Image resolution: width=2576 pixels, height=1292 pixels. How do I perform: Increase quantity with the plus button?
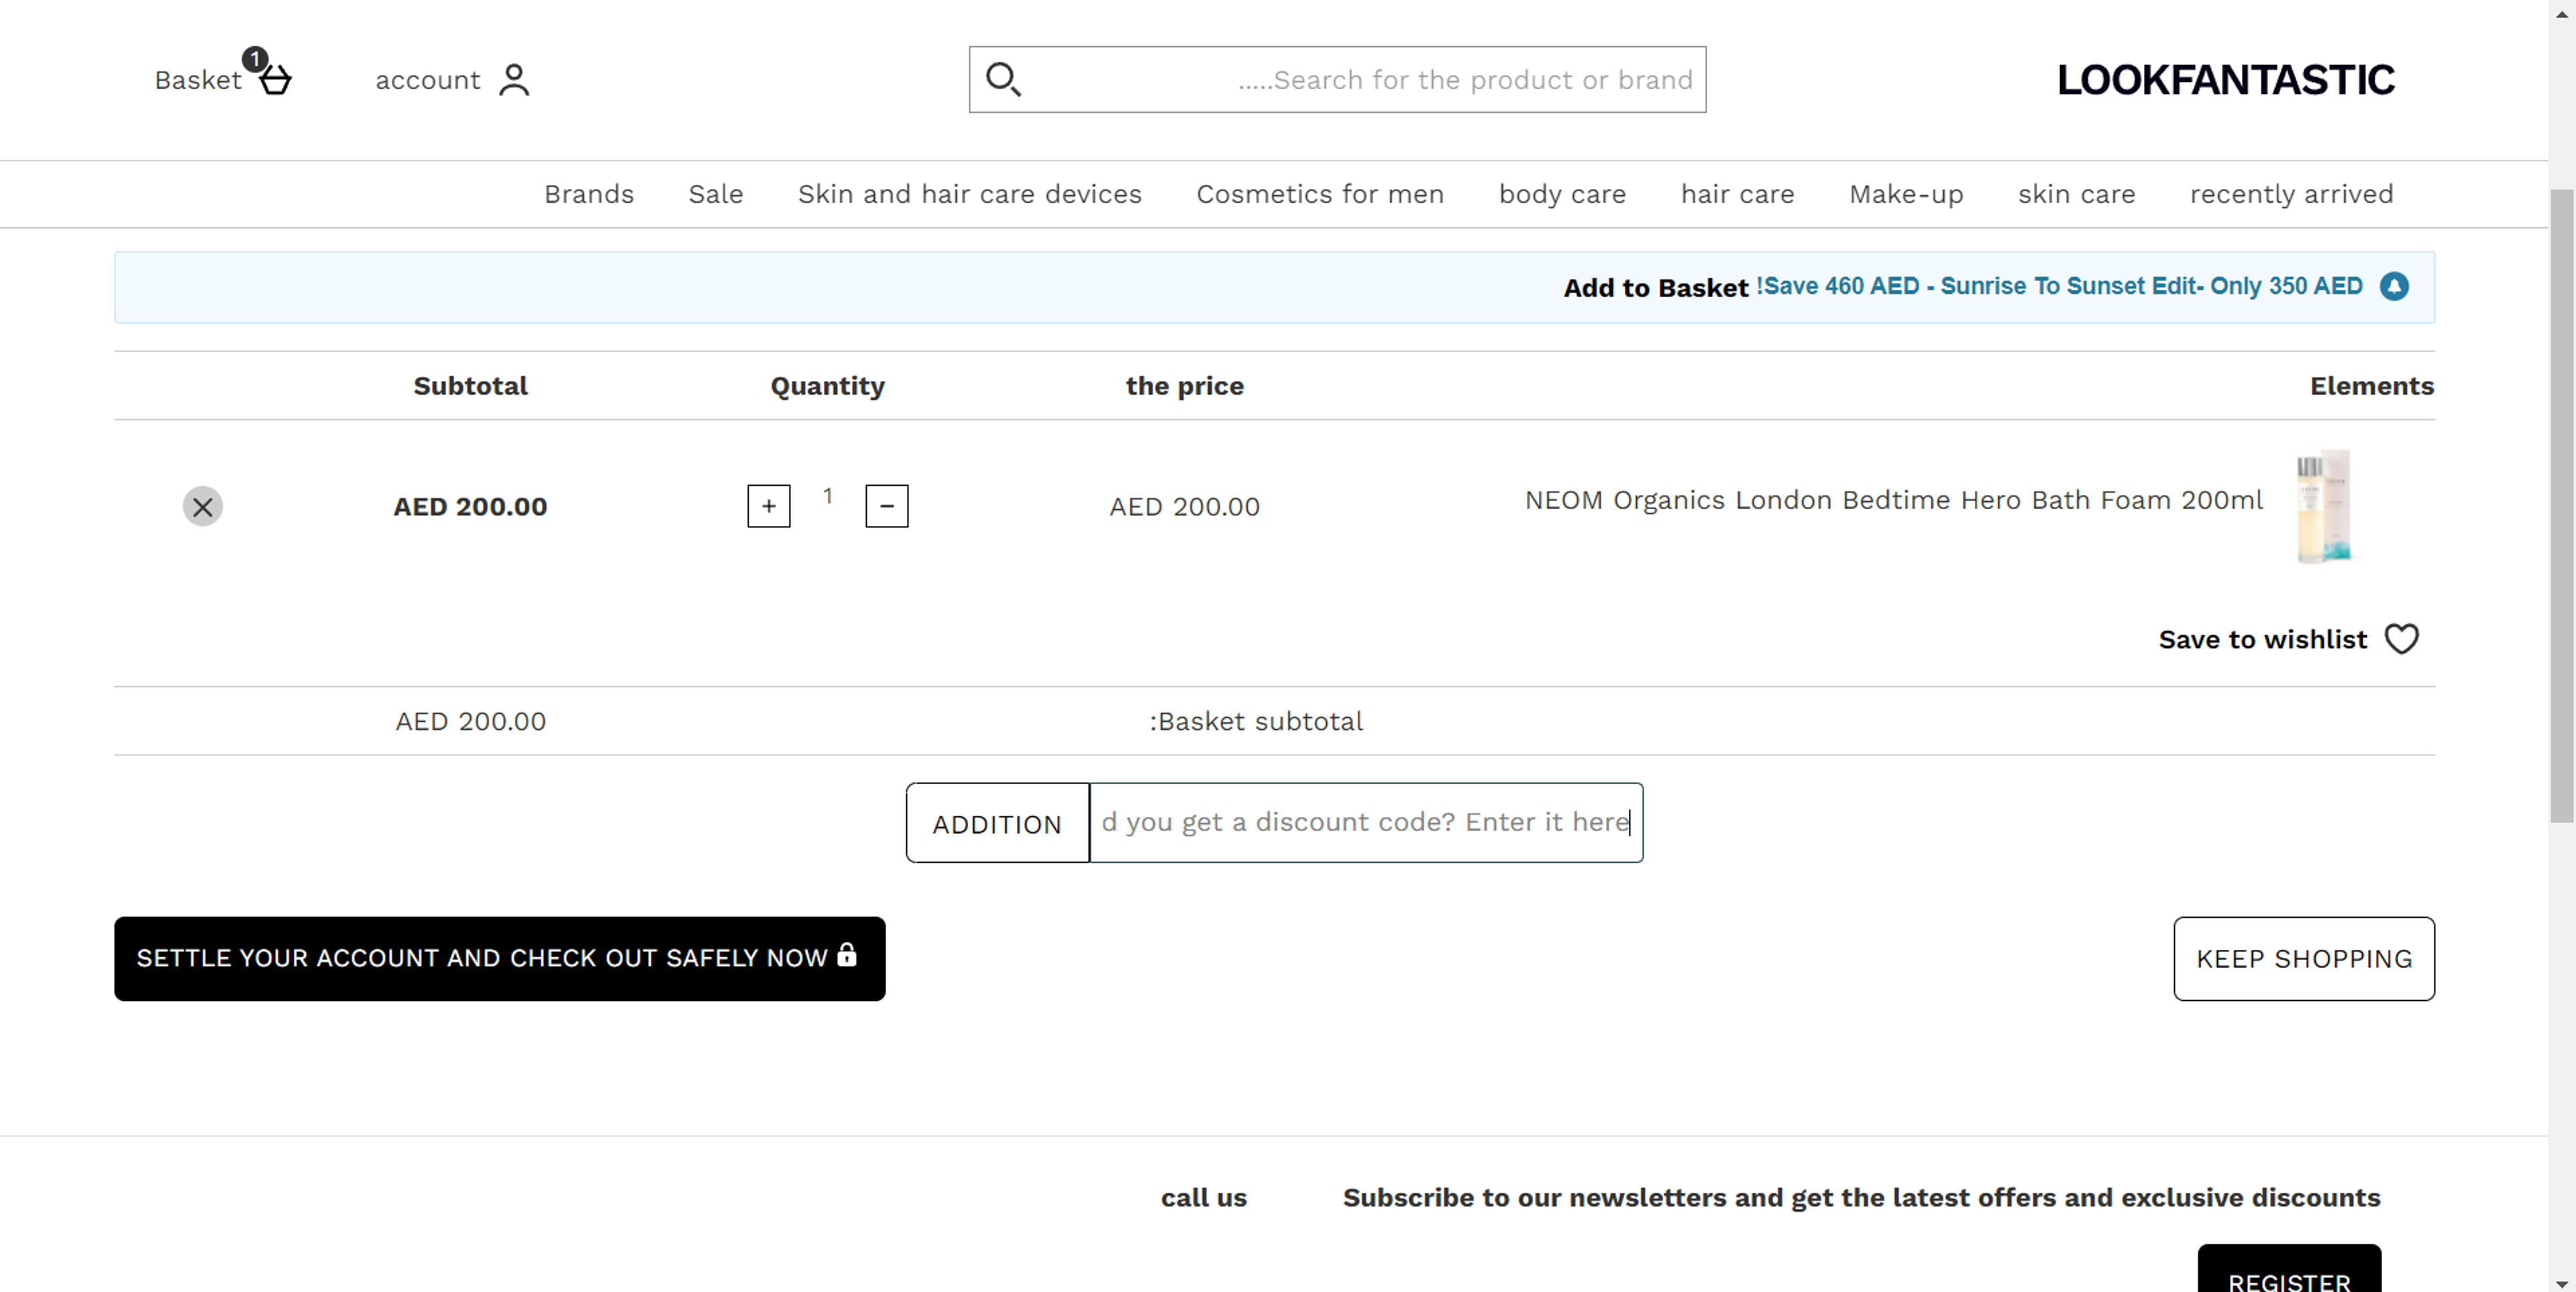click(769, 506)
